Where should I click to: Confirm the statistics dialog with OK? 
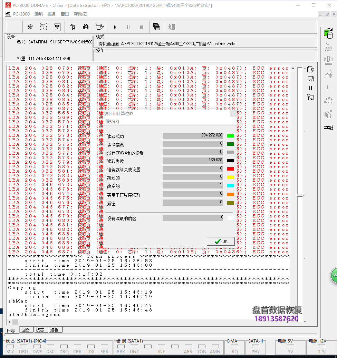221,241
